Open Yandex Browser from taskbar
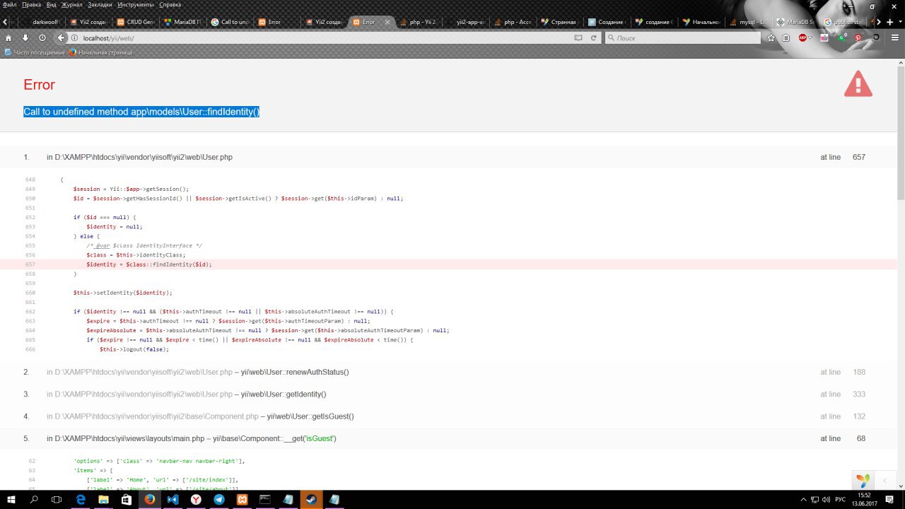 (x=196, y=499)
